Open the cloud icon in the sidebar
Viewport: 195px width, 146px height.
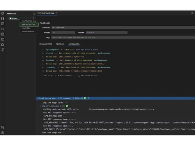pyautogui.click(x=3, y=44)
